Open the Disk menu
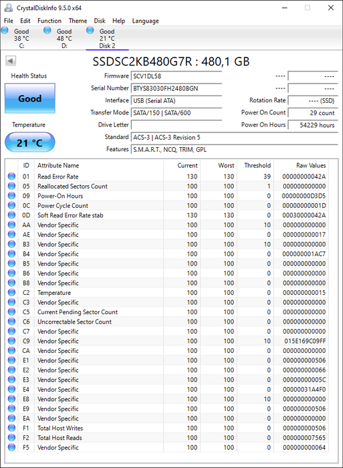The height and width of the screenshot is (468, 343). pos(100,21)
